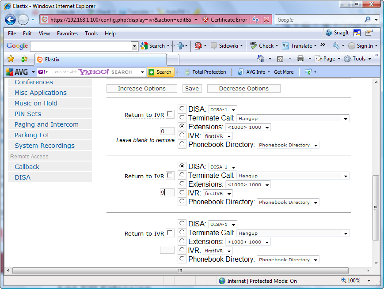Open the Favorites menu
Image resolution: width=384 pixels, height=289 pixels.
coord(67,33)
